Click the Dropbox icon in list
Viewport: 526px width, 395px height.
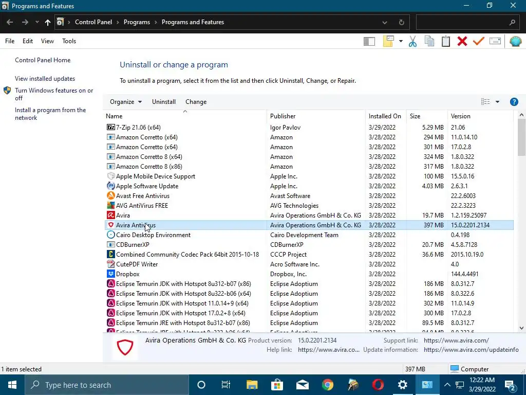[111, 274]
